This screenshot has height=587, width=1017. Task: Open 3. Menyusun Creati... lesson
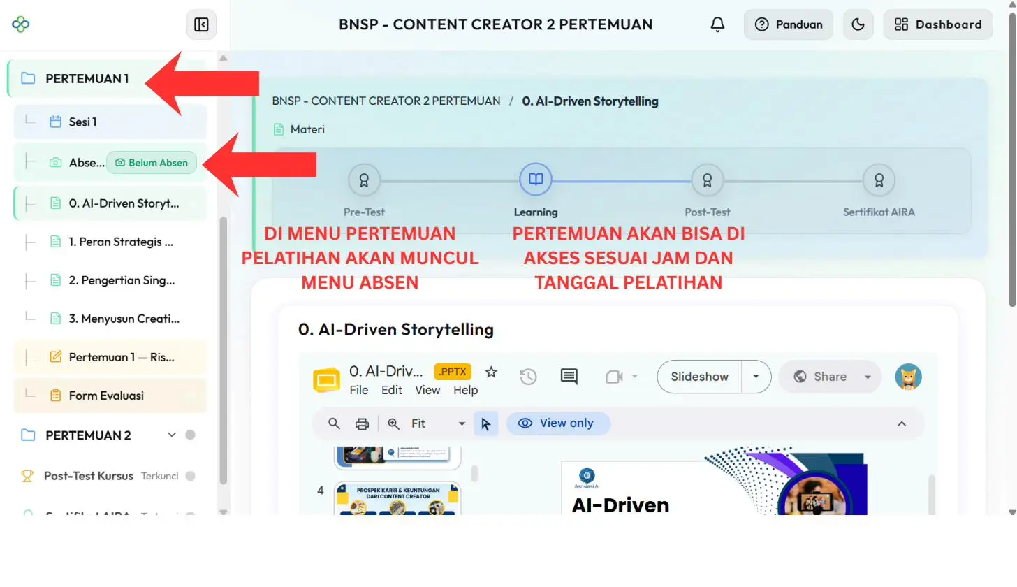(x=110, y=319)
